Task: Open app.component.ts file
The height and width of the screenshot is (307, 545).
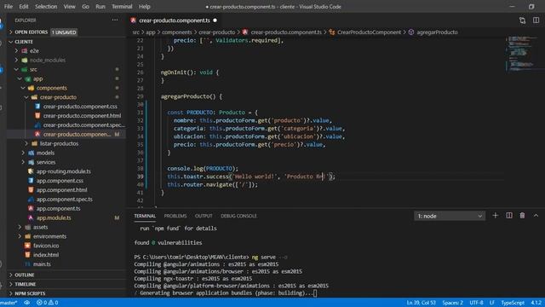Action: coord(59,208)
